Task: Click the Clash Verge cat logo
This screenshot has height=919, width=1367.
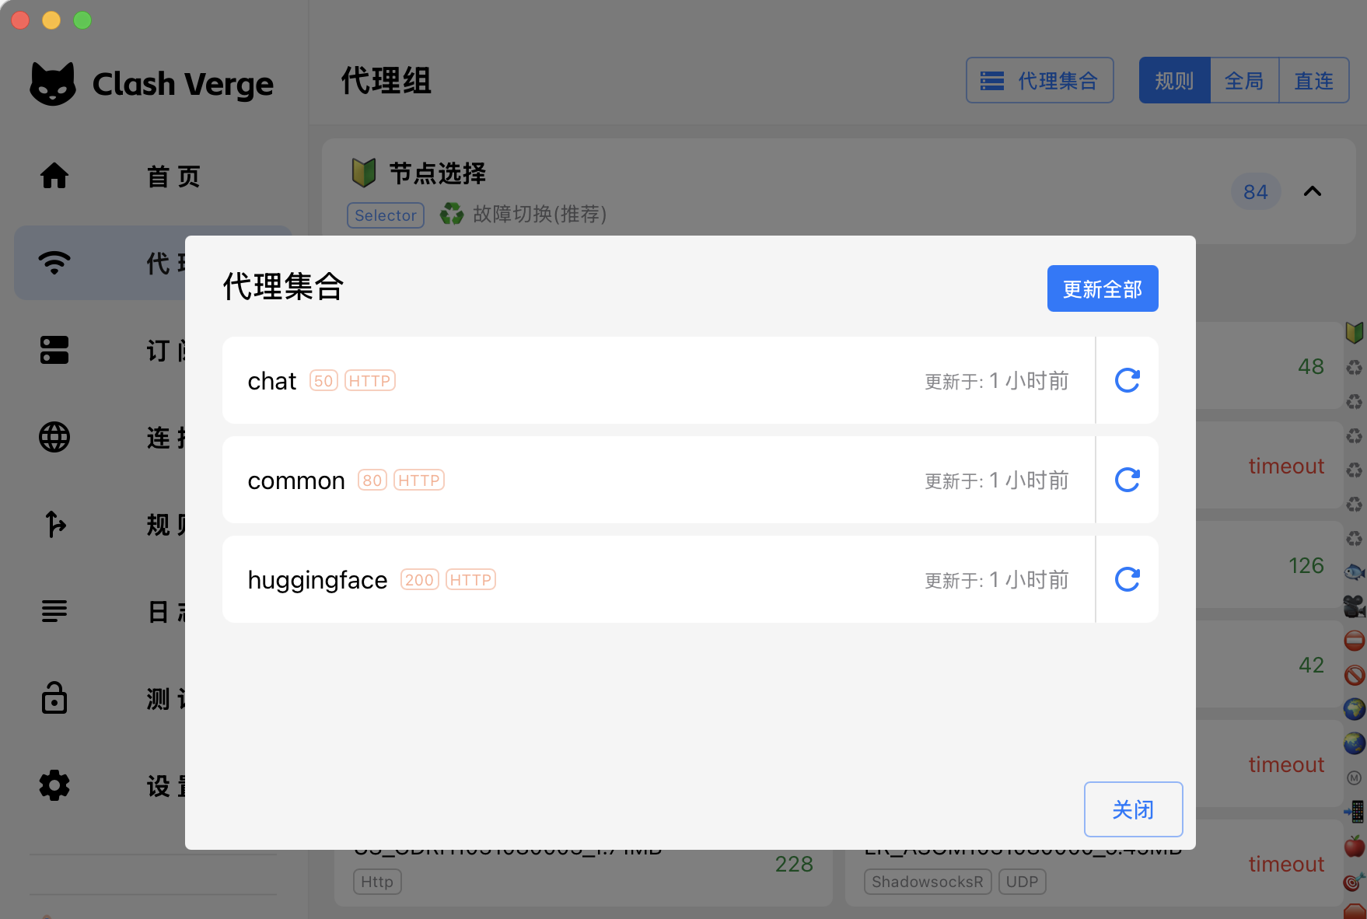Action: pos(51,82)
